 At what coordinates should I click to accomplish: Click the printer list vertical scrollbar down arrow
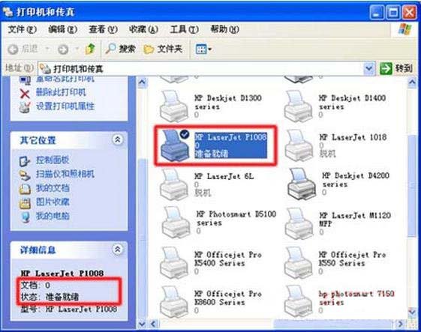tap(412, 312)
